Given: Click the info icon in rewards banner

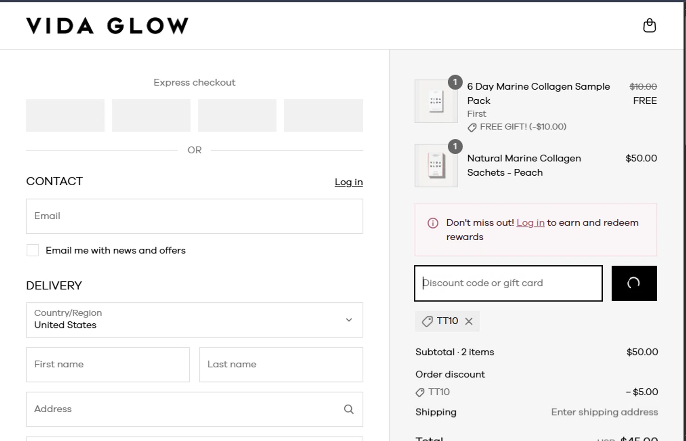Looking at the screenshot, I should click(x=433, y=223).
